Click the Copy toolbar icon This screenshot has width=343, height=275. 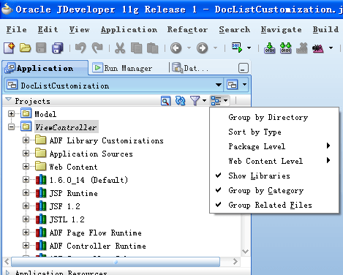tap(136, 48)
